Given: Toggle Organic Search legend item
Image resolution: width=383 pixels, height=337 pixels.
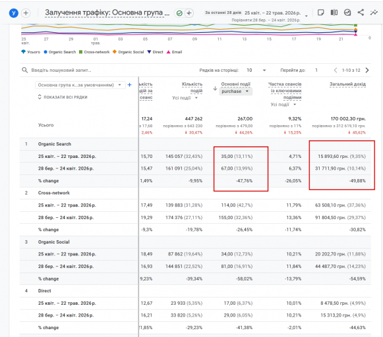Looking at the screenshot, I should click(60, 52).
